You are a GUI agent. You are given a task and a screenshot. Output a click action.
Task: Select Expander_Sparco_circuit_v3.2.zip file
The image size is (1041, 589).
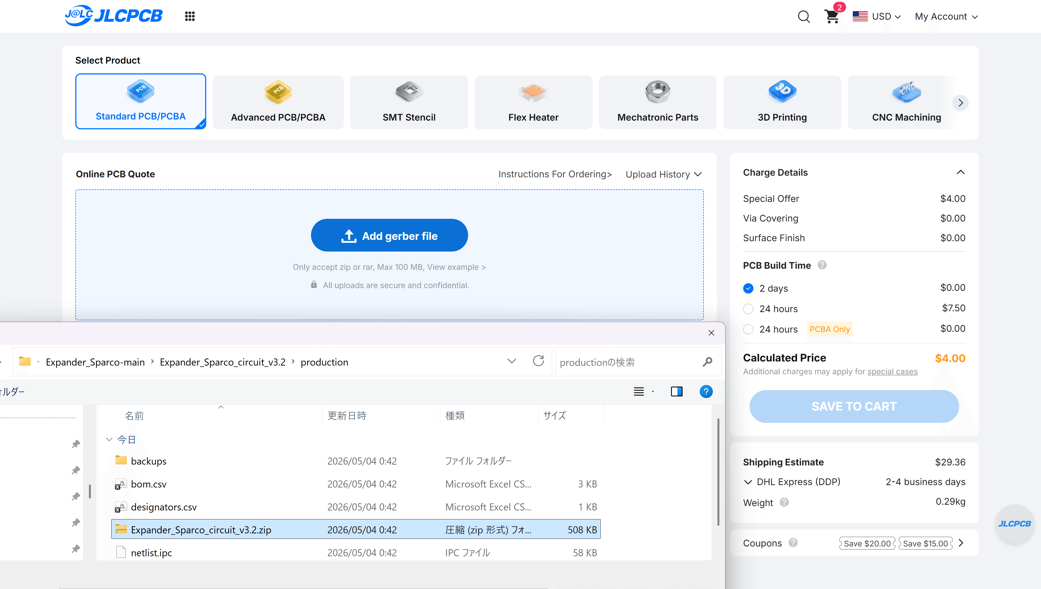(356, 529)
